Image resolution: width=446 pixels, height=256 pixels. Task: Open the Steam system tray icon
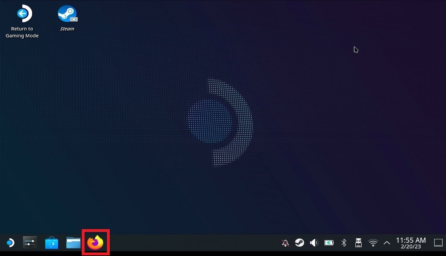point(299,243)
